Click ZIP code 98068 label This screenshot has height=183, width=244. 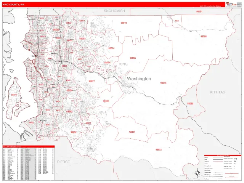(x=190, y=103)
